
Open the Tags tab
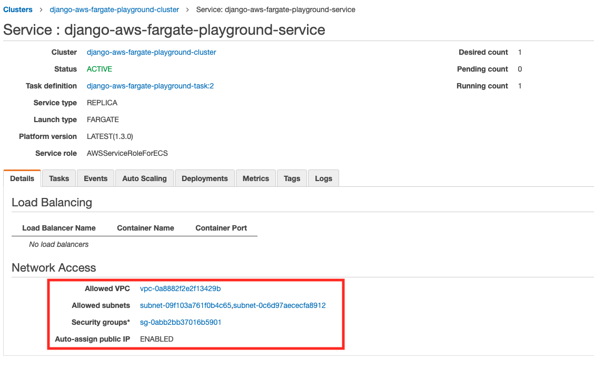click(292, 178)
